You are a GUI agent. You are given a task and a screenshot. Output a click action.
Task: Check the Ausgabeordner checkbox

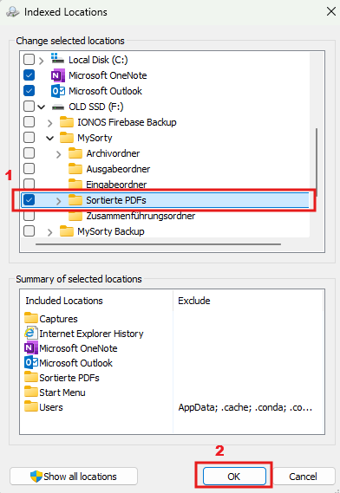tap(29, 169)
